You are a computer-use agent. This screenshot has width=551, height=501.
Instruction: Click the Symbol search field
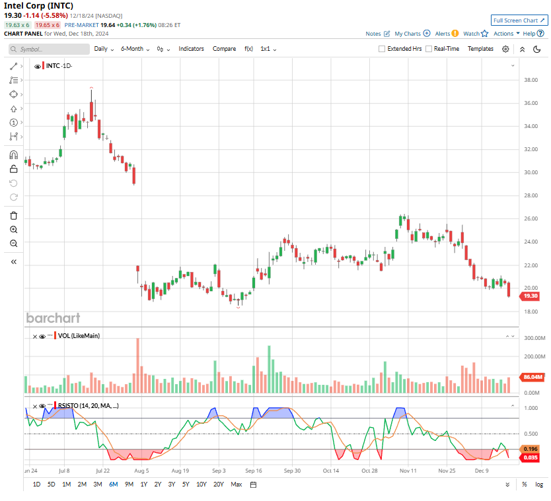pos(49,49)
